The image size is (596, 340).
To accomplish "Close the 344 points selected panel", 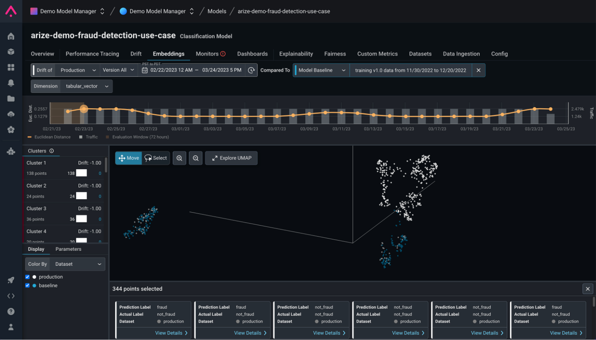I will pos(587,289).
